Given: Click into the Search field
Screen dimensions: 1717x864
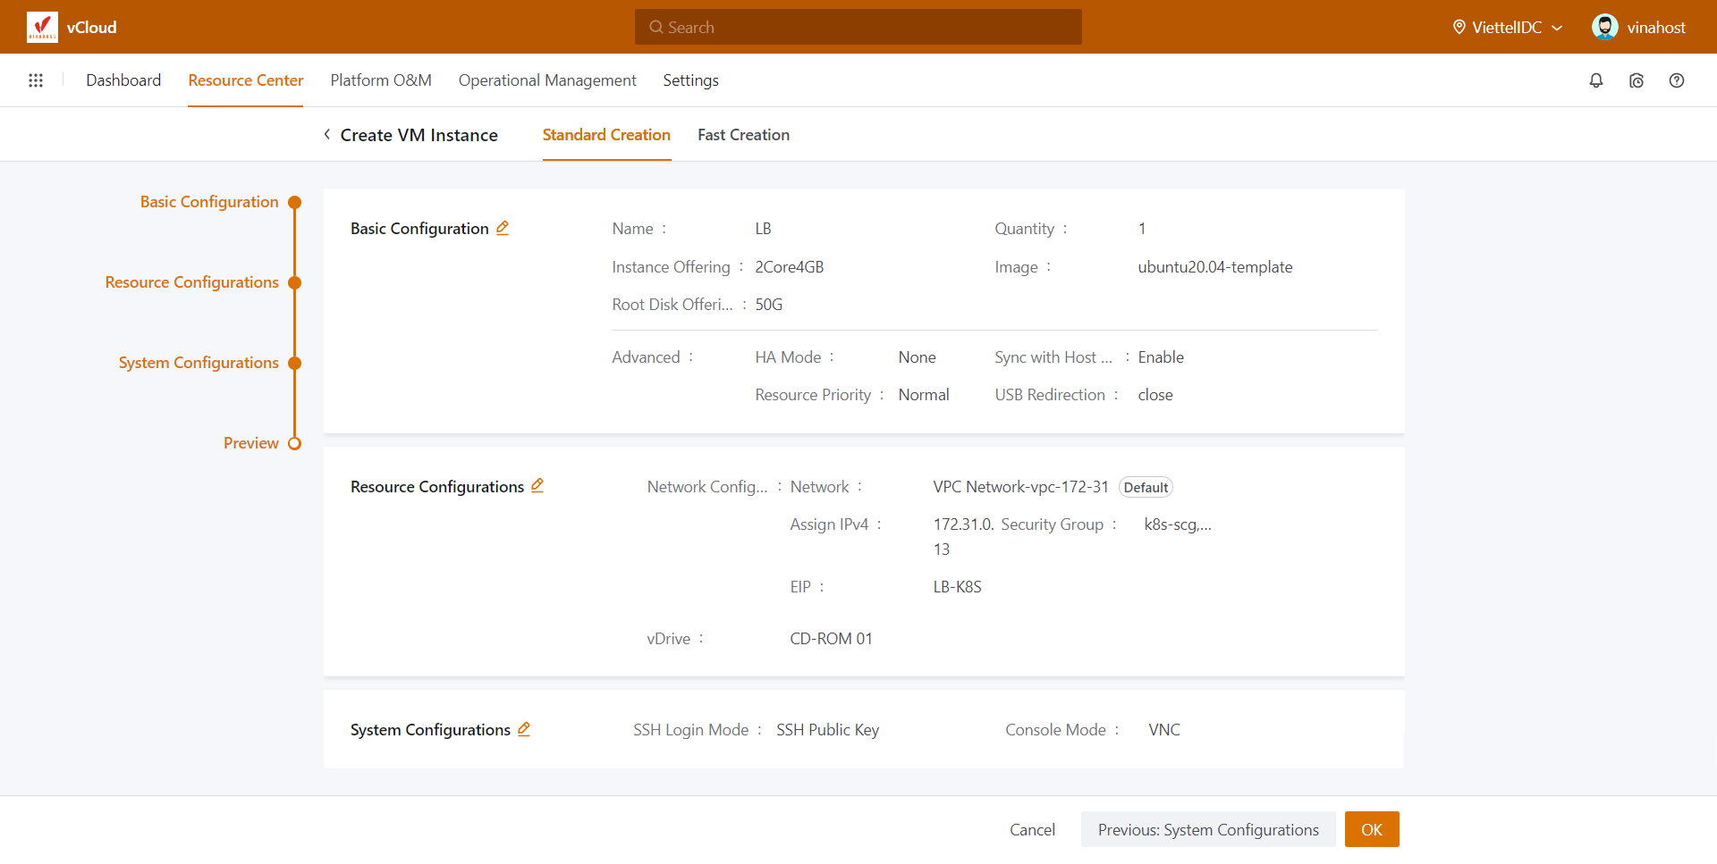Looking at the screenshot, I should (x=858, y=27).
